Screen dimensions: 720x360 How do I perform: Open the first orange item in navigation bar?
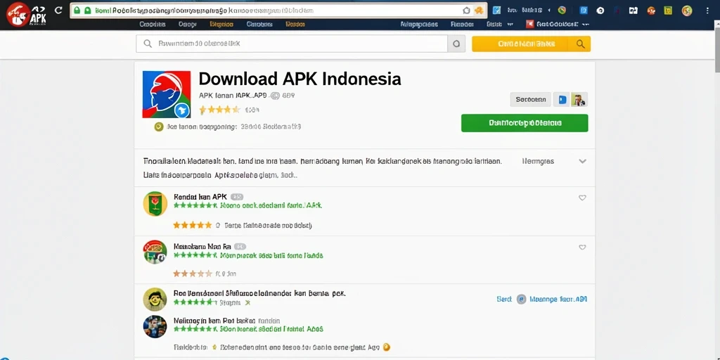221,25
